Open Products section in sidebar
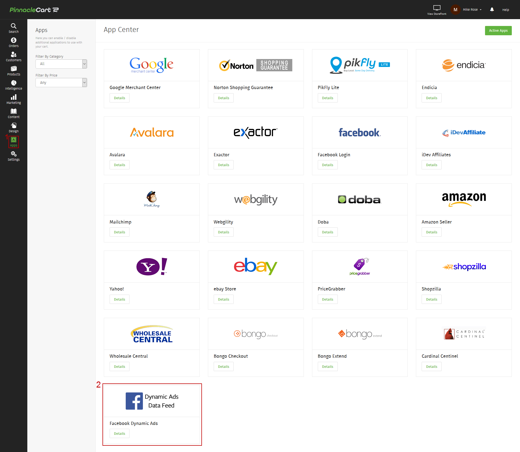 point(13,71)
